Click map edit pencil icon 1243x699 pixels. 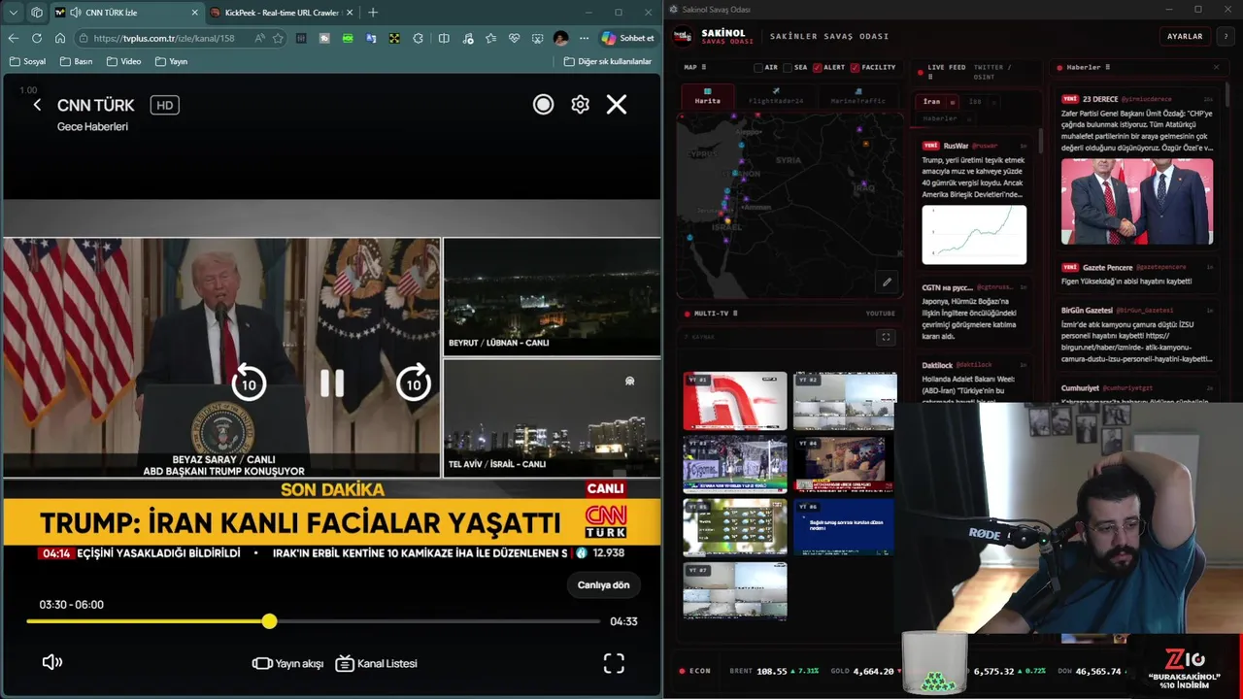(887, 283)
